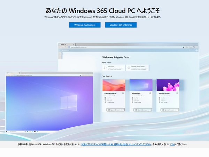Viewport: 209px width, 157px height.
Task: Click the vCPU icon on Creative Projects card
Action: click(105, 98)
